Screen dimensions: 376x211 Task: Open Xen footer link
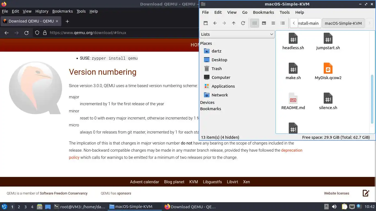tap(246, 182)
